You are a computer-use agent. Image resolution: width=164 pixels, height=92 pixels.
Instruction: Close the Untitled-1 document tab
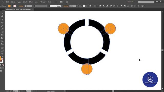click(33, 9)
